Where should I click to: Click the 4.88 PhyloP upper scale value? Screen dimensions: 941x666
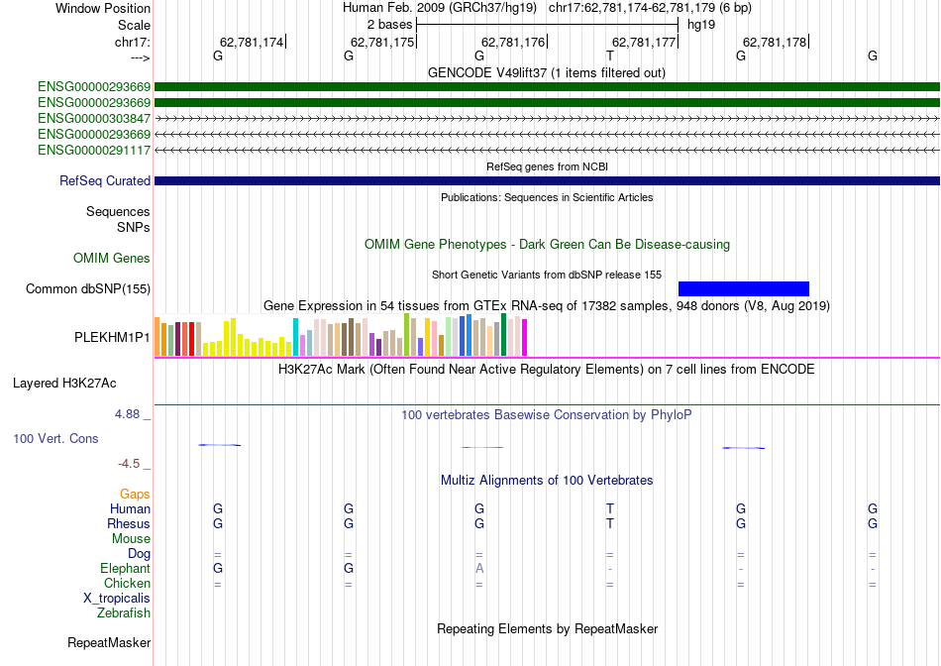pyautogui.click(x=127, y=414)
